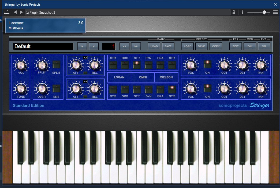280x188 pixels.
Task: Click BANK LOAD button
Action: pyautogui.click(x=154, y=46)
